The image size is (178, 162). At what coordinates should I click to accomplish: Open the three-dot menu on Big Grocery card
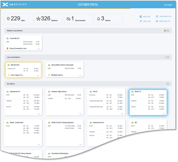point(38,76)
